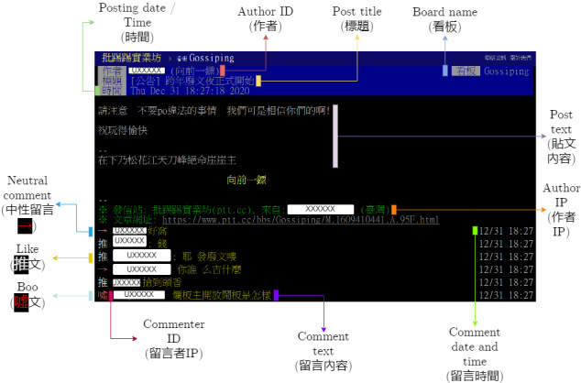This screenshot has height=383, width=581.
Task: Click the blue Board name marker beside 看板
Action: pyautogui.click(x=445, y=71)
